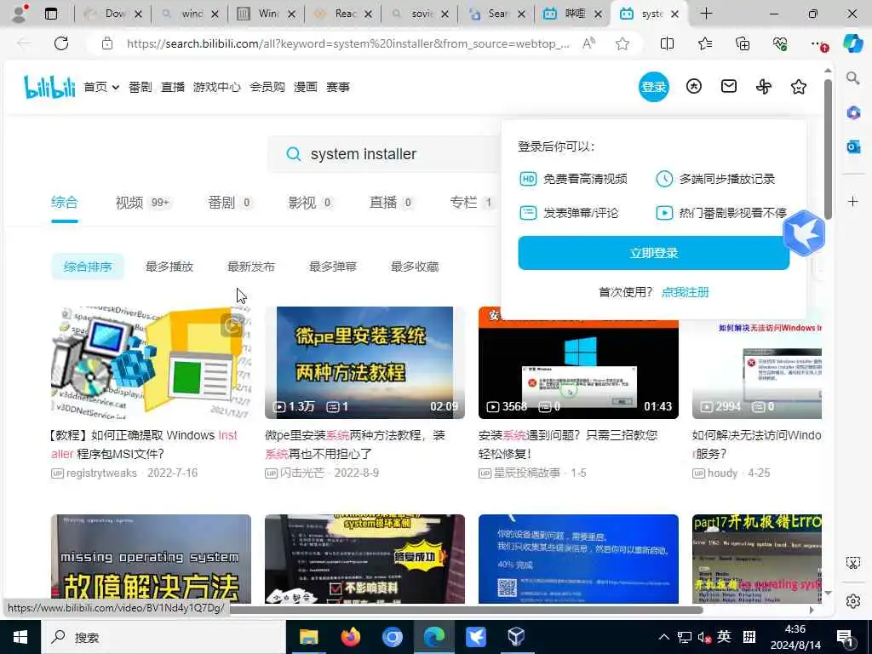This screenshot has width=872, height=654.
Task: Sort results by 最多收藏
Action: [x=415, y=267]
